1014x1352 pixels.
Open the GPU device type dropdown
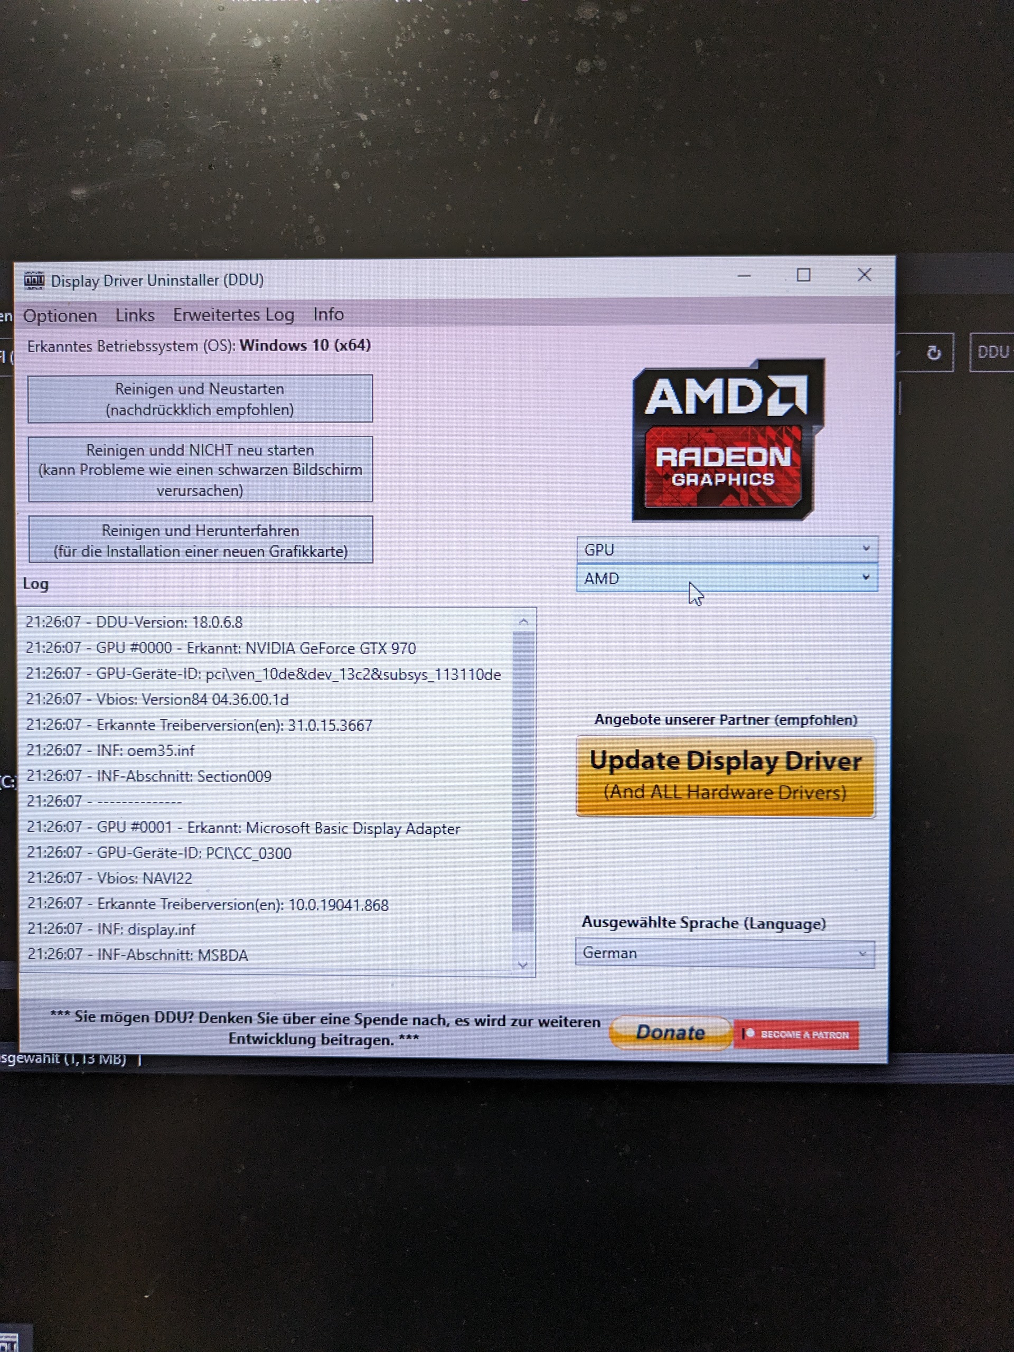(726, 549)
